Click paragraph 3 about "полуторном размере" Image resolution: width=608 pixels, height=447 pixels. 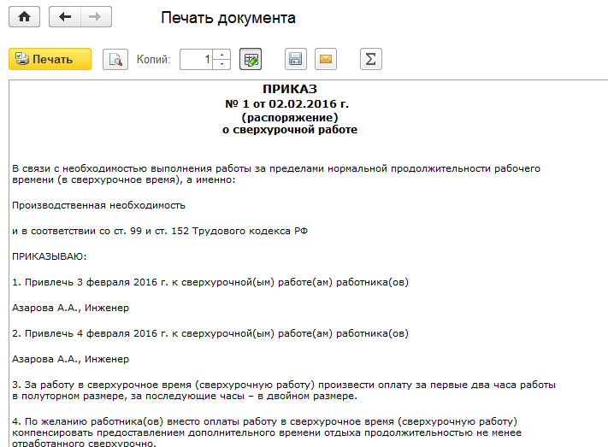(x=284, y=391)
